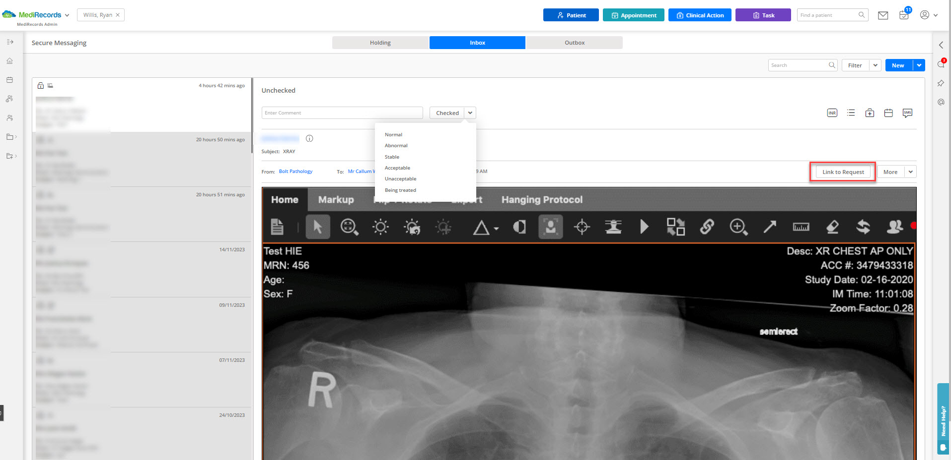The width and height of the screenshot is (951, 460).
Task: Click the Enter Comment input field
Action: [342, 113]
